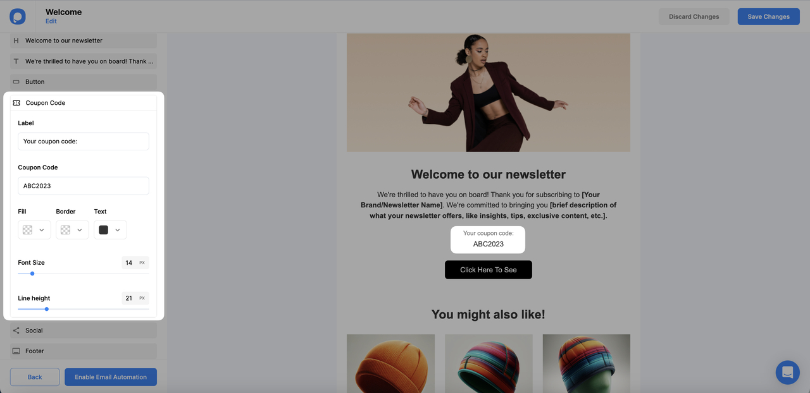810x393 pixels.
Task: Click the Label input field
Action: (x=84, y=142)
